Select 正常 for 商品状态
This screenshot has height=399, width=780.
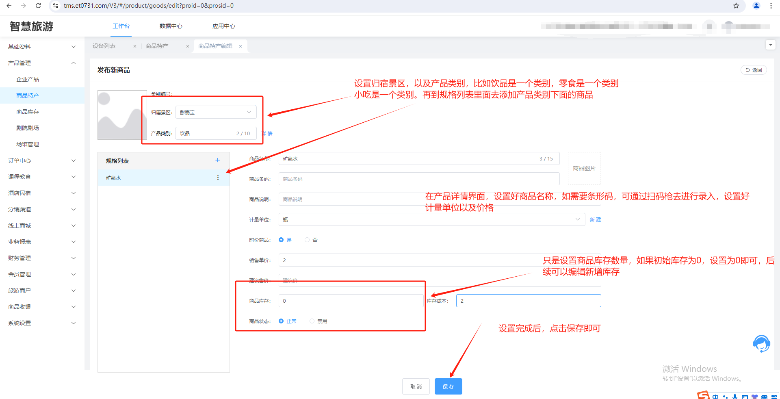tap(281, 321)
